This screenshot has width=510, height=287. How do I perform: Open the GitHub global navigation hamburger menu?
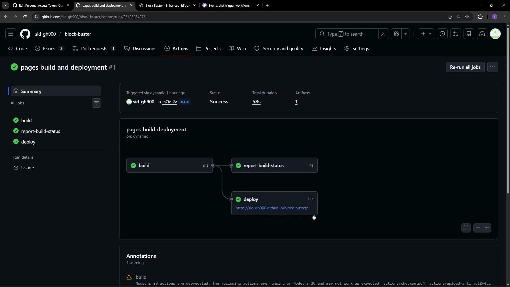tap(11, 34)
